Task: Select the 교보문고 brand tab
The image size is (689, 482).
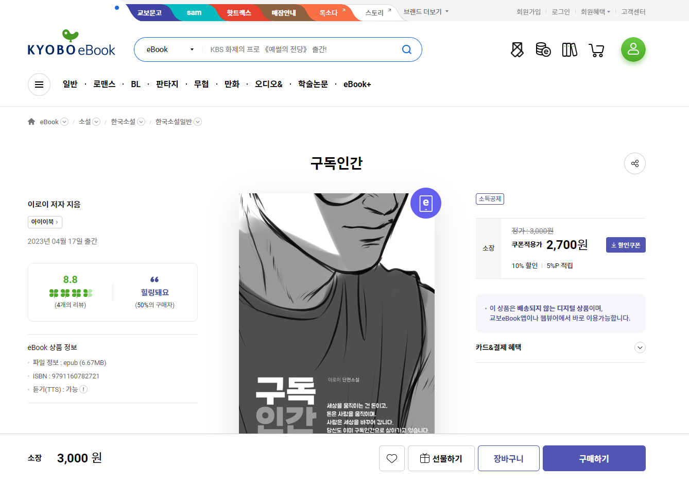Action: tap(149, 12)
